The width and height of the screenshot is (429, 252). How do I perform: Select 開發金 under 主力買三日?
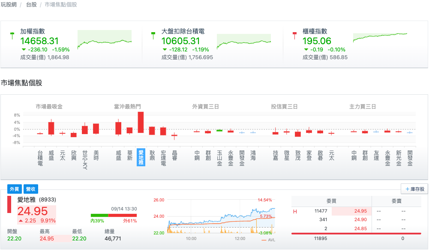pyautogui.click(x=410, y=158)
